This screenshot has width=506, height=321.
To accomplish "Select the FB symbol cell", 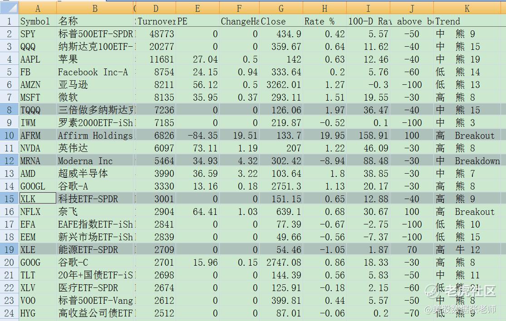I will click(x=38, y=72).
